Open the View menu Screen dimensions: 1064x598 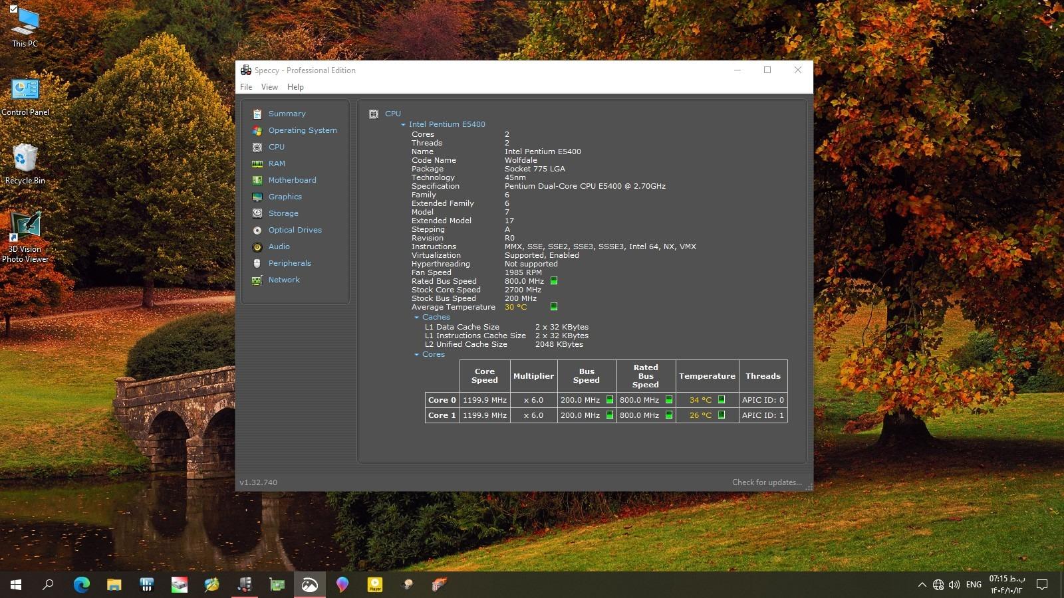(x=269, y=87)
